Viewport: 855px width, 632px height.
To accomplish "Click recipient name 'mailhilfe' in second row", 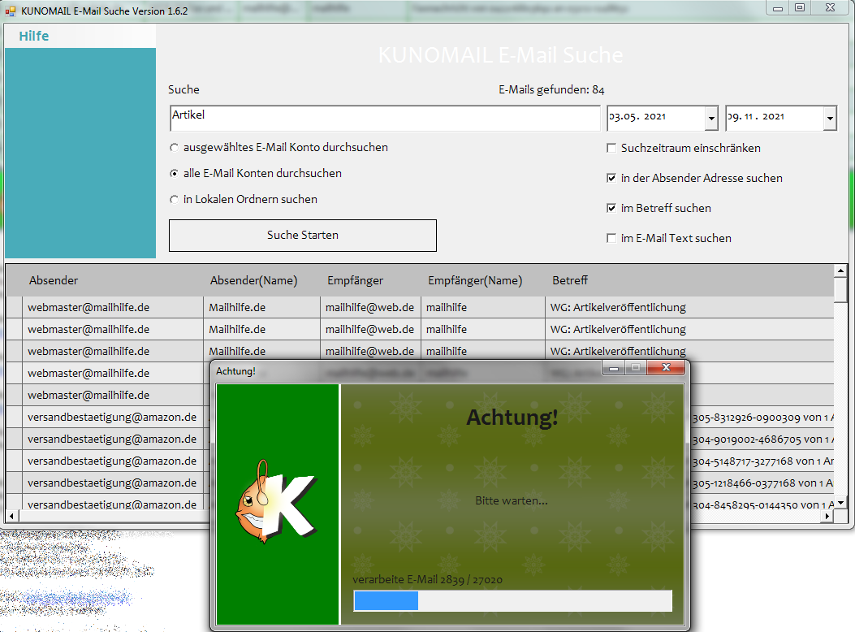I will click(x=446, y=329).
